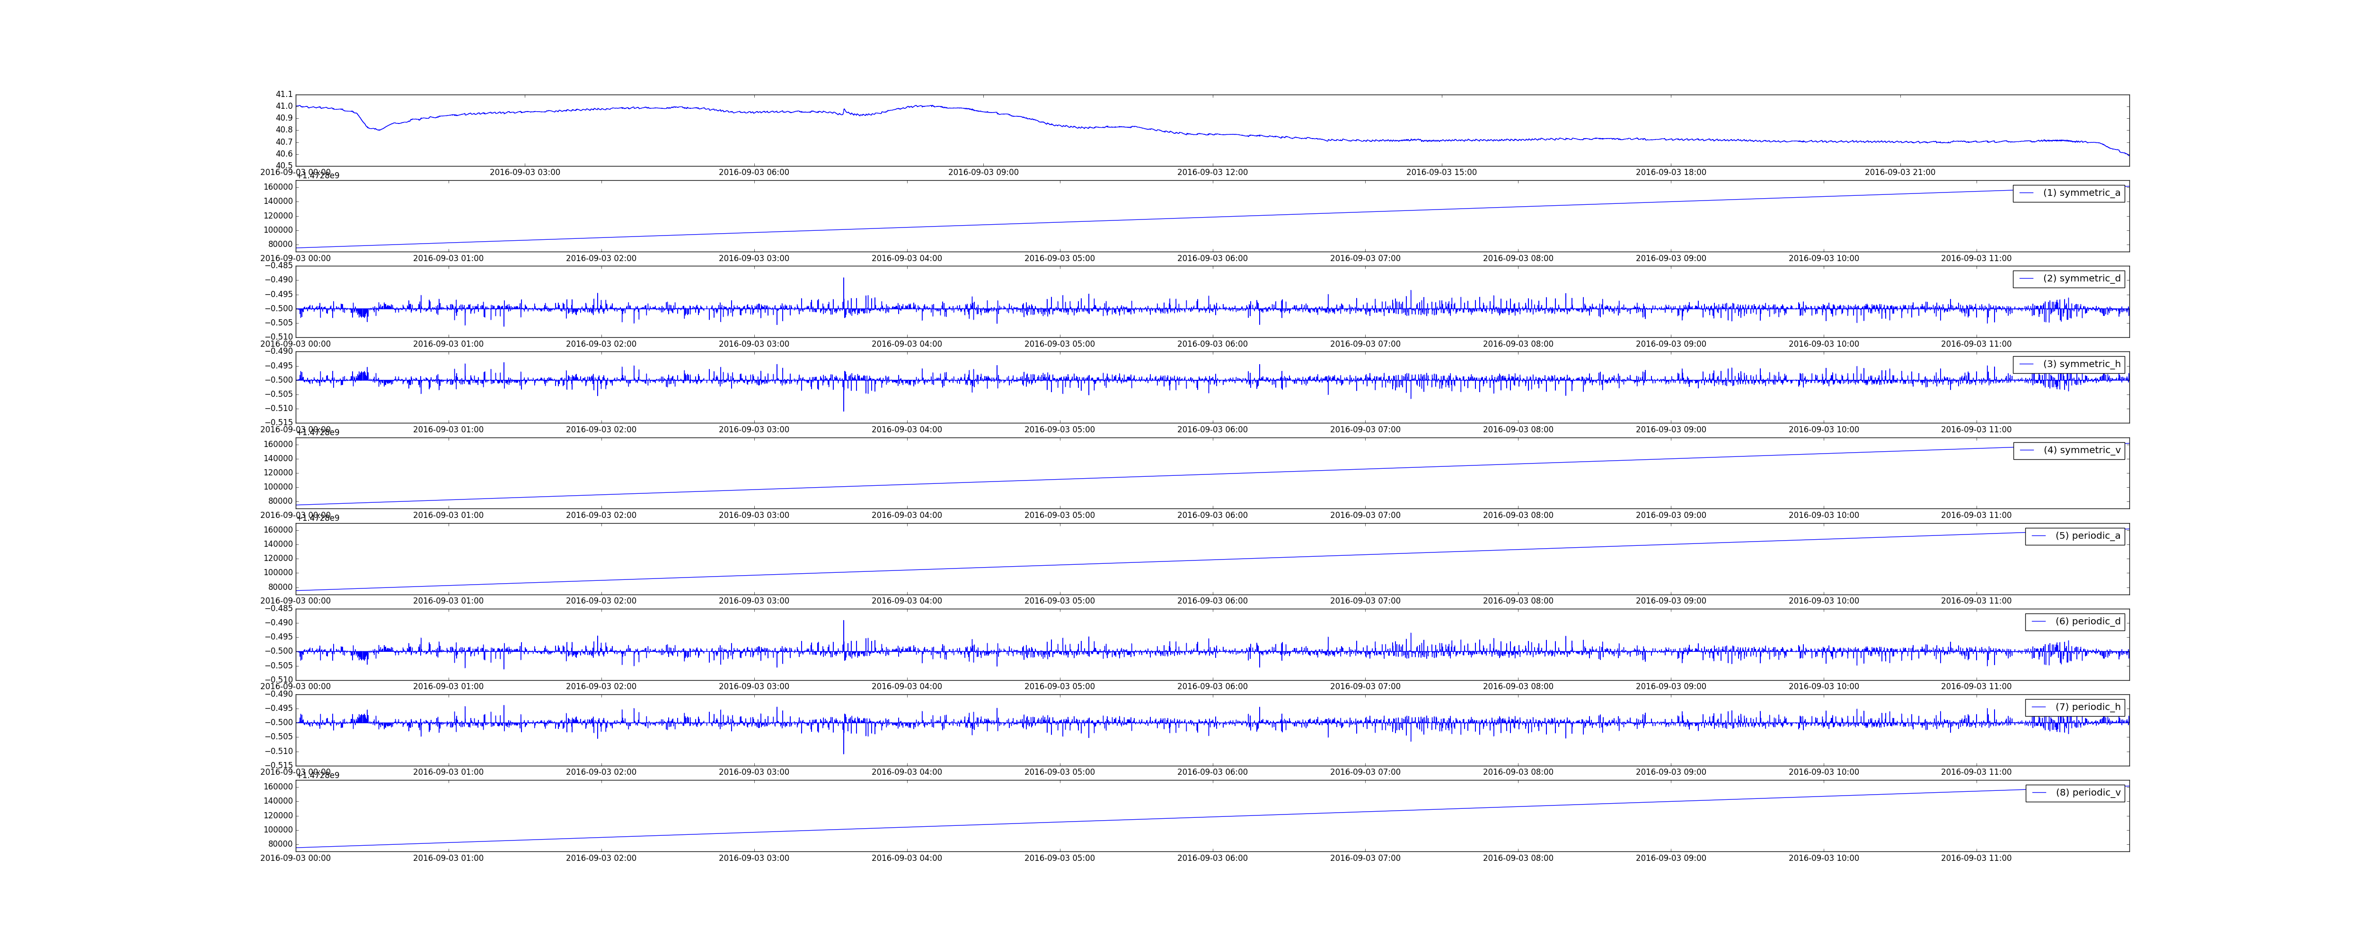Click the (1) symmetric_a legend label
The width and height of the screenshot is (2366, 946).
[x=2081, y=193]
